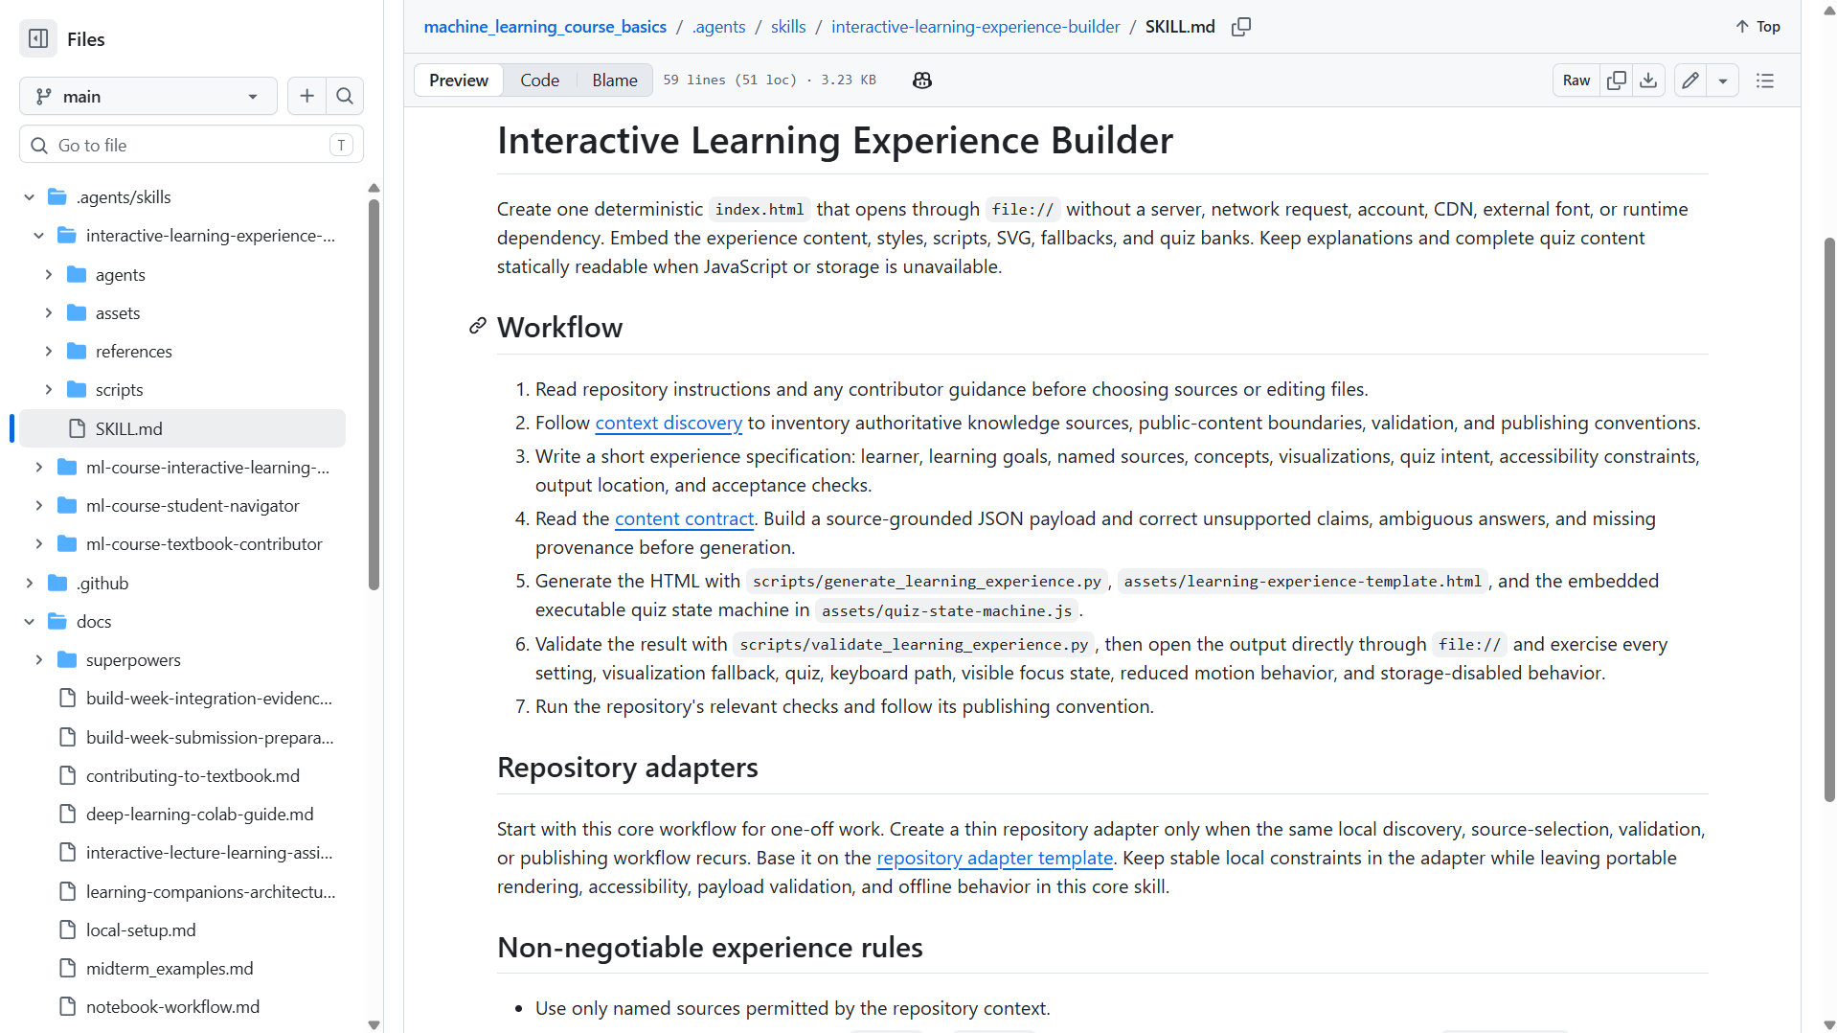Copy raw file contents icon
The height and width of the screenshot is (1033, 1837).
[x=1617, y=80]
